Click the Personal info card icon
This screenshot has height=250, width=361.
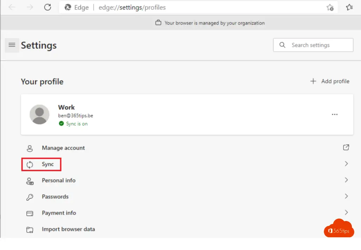[x=30, y=181]
